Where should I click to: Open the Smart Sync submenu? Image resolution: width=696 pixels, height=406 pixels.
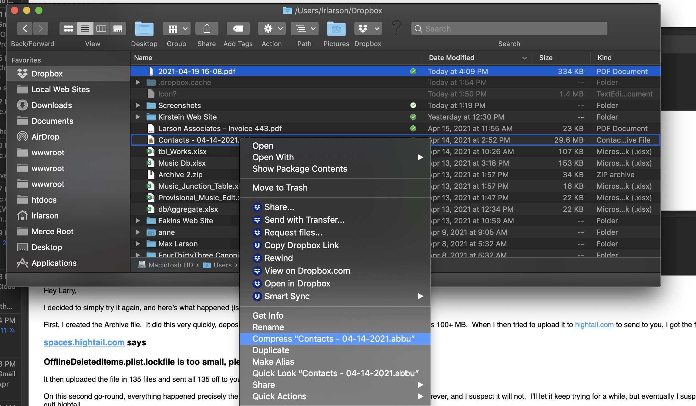click(335, 296)
